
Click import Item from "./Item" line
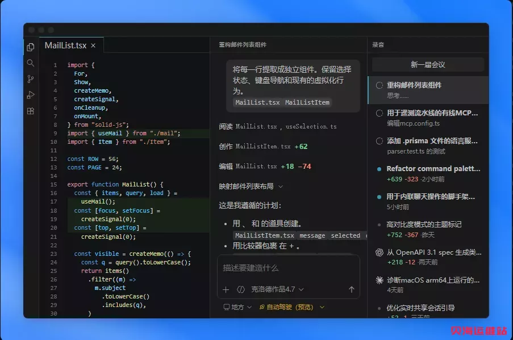point(119,142)
